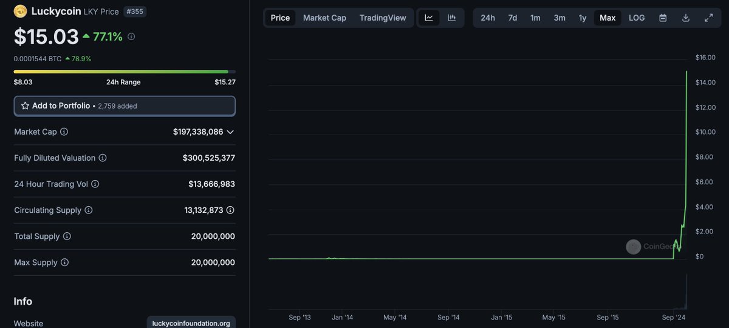Click Add to Portfolio button
729x328 pixels.
pyautogui.click(x=125, y=105)
